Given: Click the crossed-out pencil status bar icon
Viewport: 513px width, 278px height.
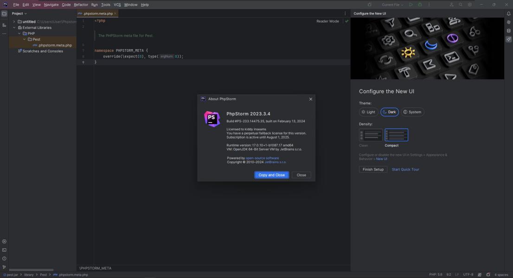Looking at the screenshot, I should click(x=480, y=275).
